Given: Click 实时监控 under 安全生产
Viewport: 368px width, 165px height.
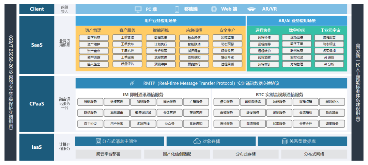Looking at the screenshot, I should 227,37.
